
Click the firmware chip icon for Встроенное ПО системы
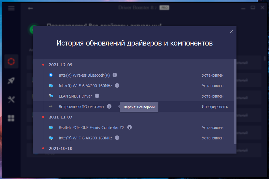click(x=51, y=107)
